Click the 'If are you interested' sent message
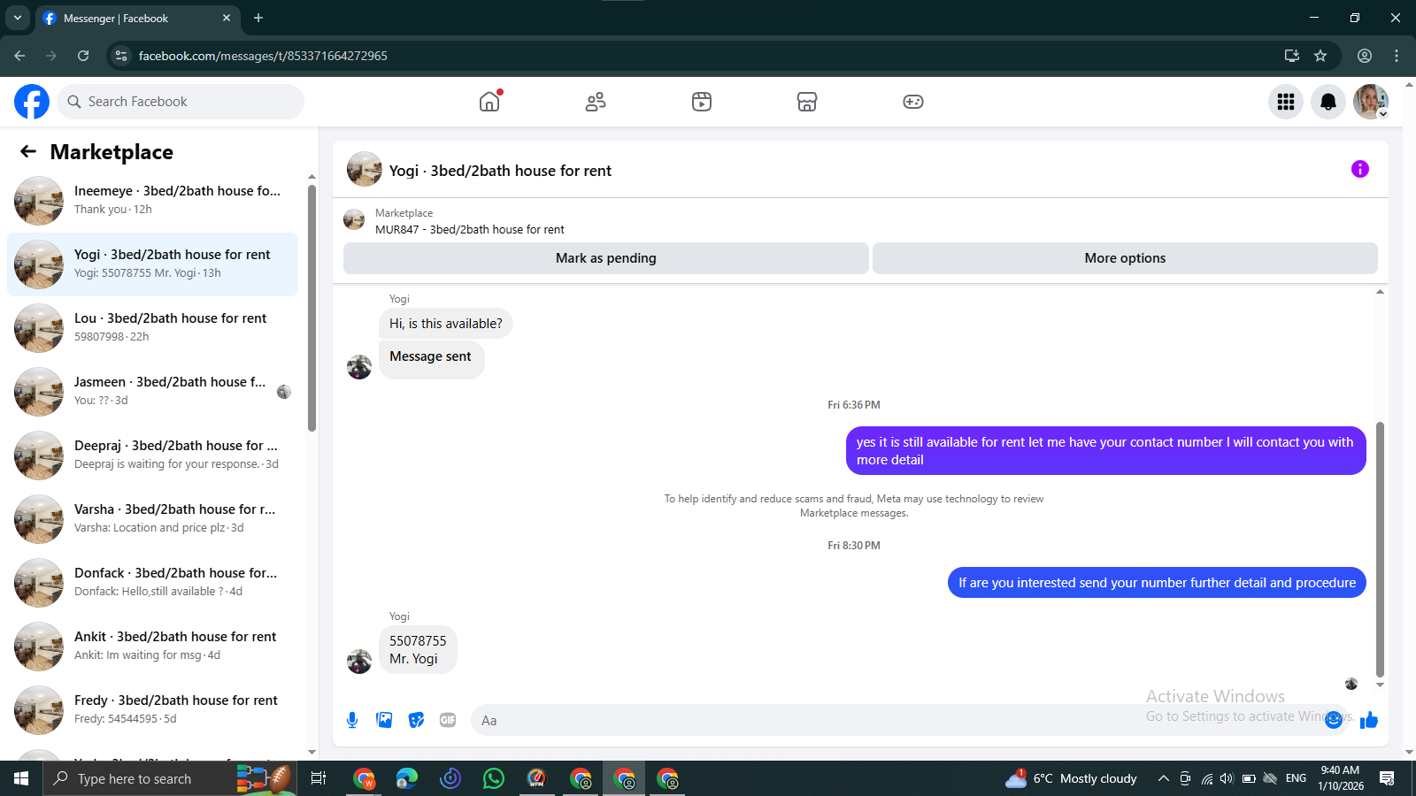Viewport: 1416px width, 796px height. [x=1157, y=583]
